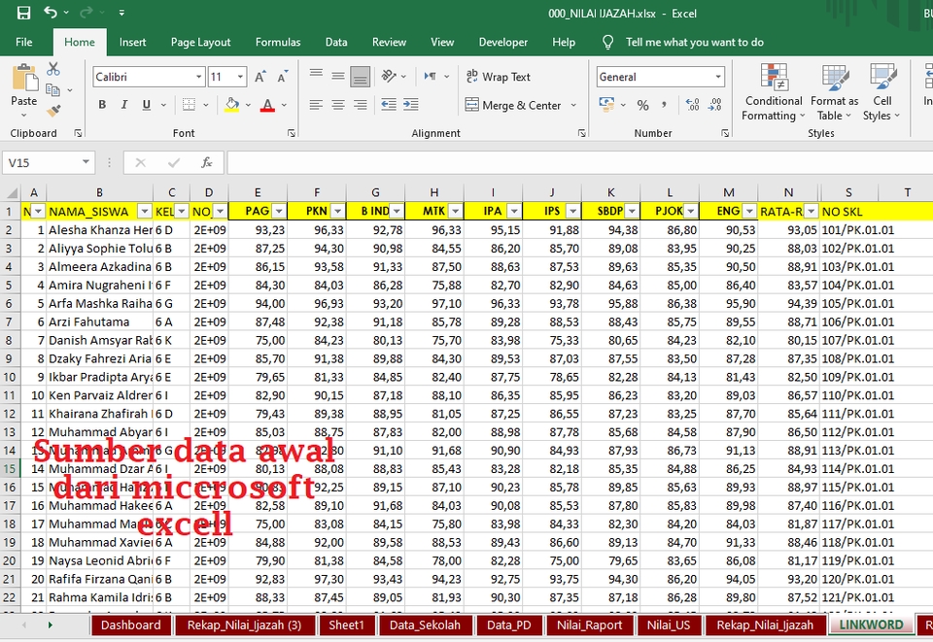Open MTK column filter dropdown

pyautogui.click(x=456, y=211)
